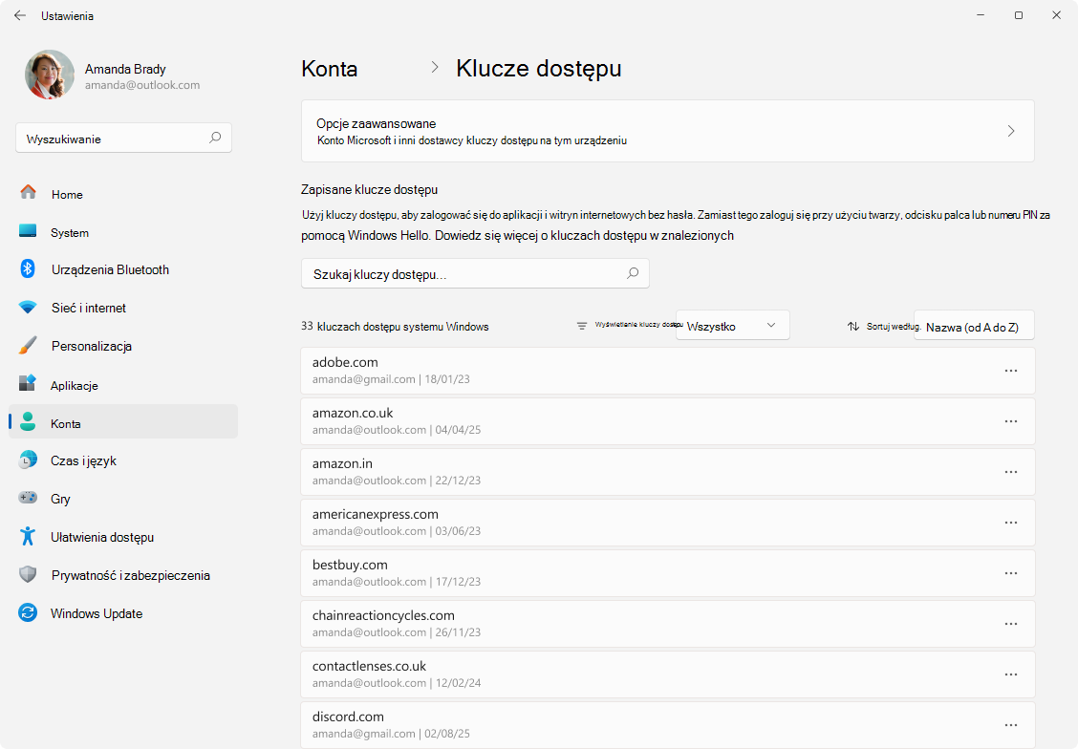Open Opcje zaawansowane card
This screenshot has height=749, width=1078.
tap(668, 131)
